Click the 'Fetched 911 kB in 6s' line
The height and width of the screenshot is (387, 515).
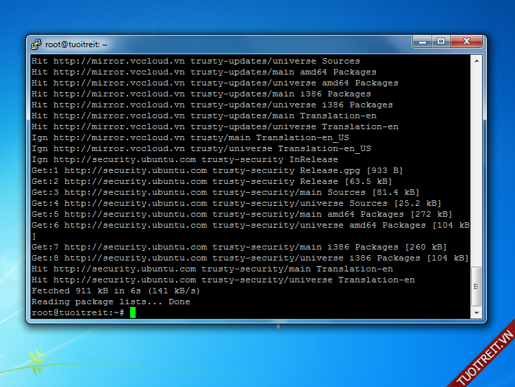[116, 291]
